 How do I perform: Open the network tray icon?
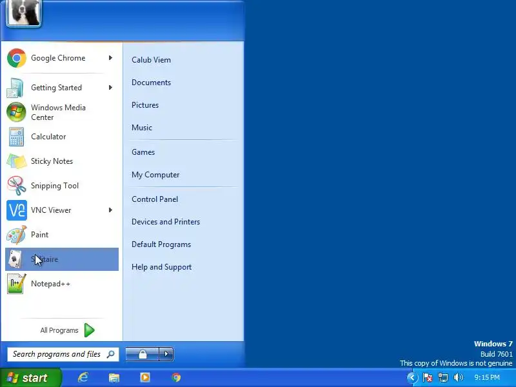[443, 377]
